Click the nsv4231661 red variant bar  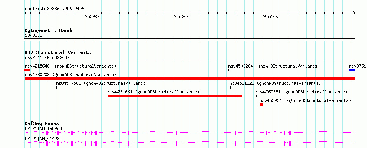click(x=175, y=96)
